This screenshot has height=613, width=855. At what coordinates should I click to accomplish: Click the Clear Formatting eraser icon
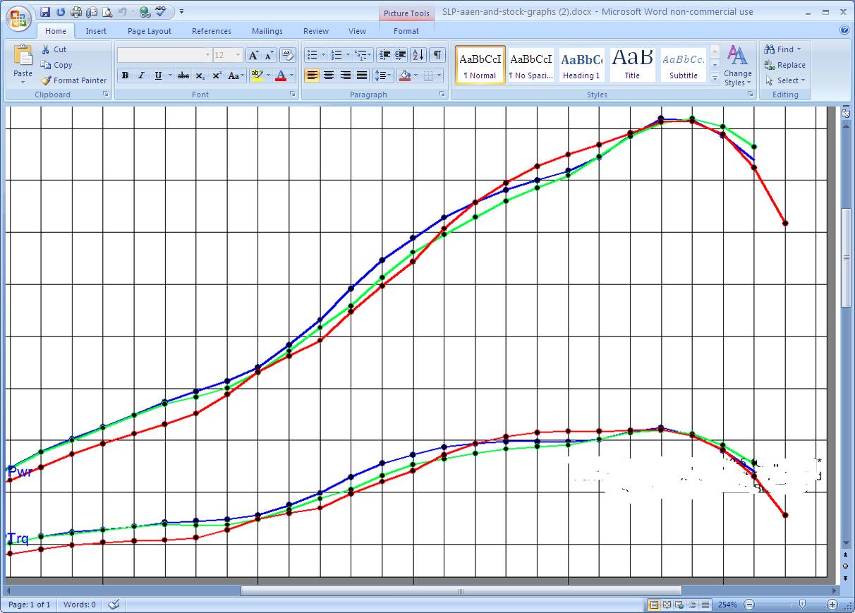[x=287, y=55]
